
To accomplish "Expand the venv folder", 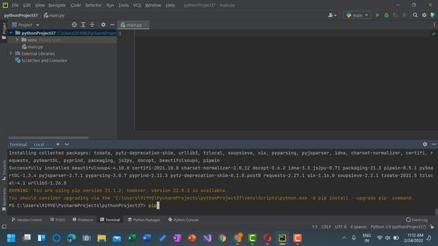I will [x=17, y=40].
